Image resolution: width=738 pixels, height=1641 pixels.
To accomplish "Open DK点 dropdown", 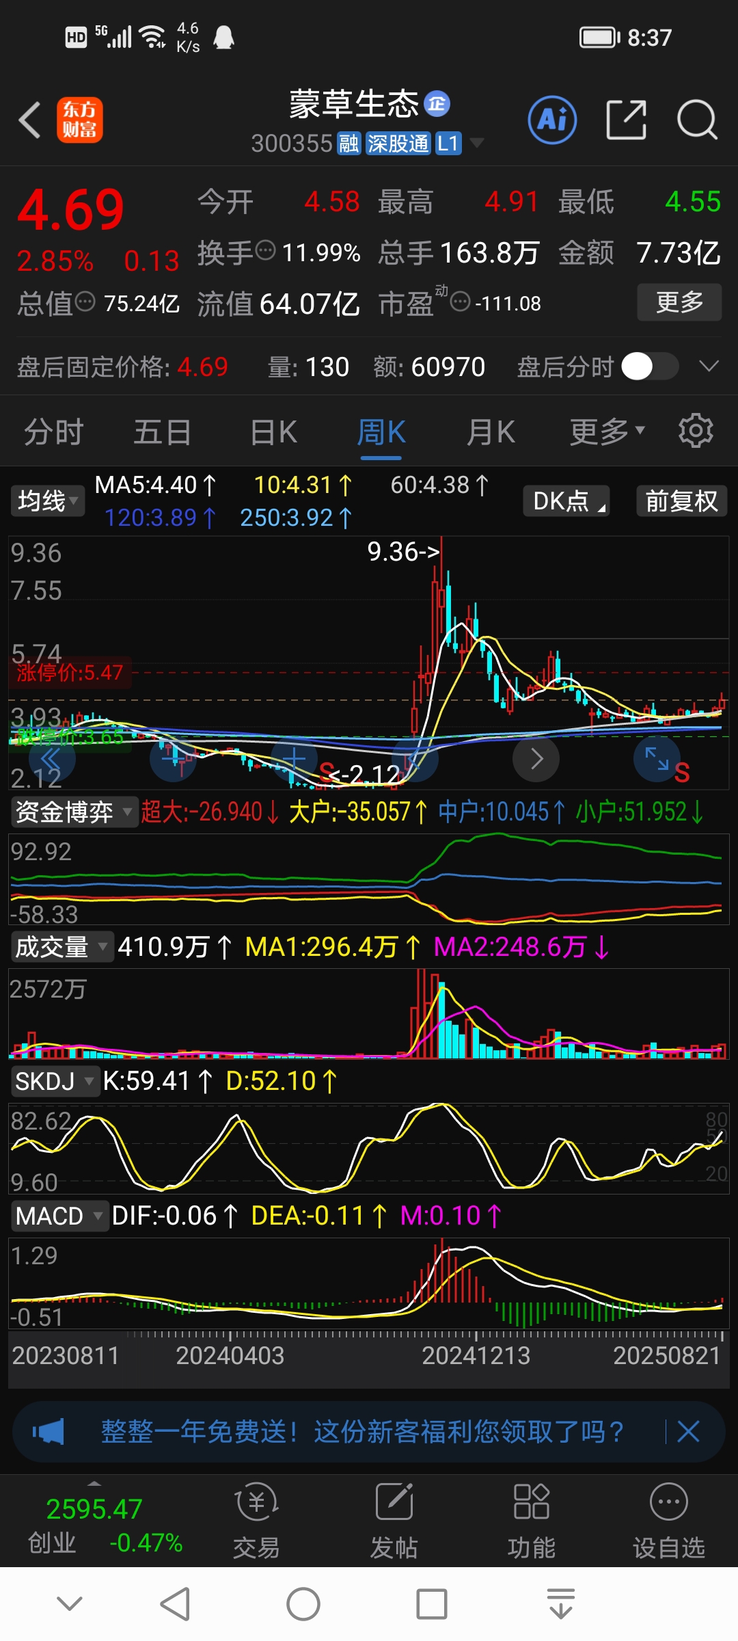I will coord(566,501).
